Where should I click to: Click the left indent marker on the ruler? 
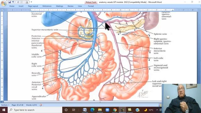(x=31, y=10)
